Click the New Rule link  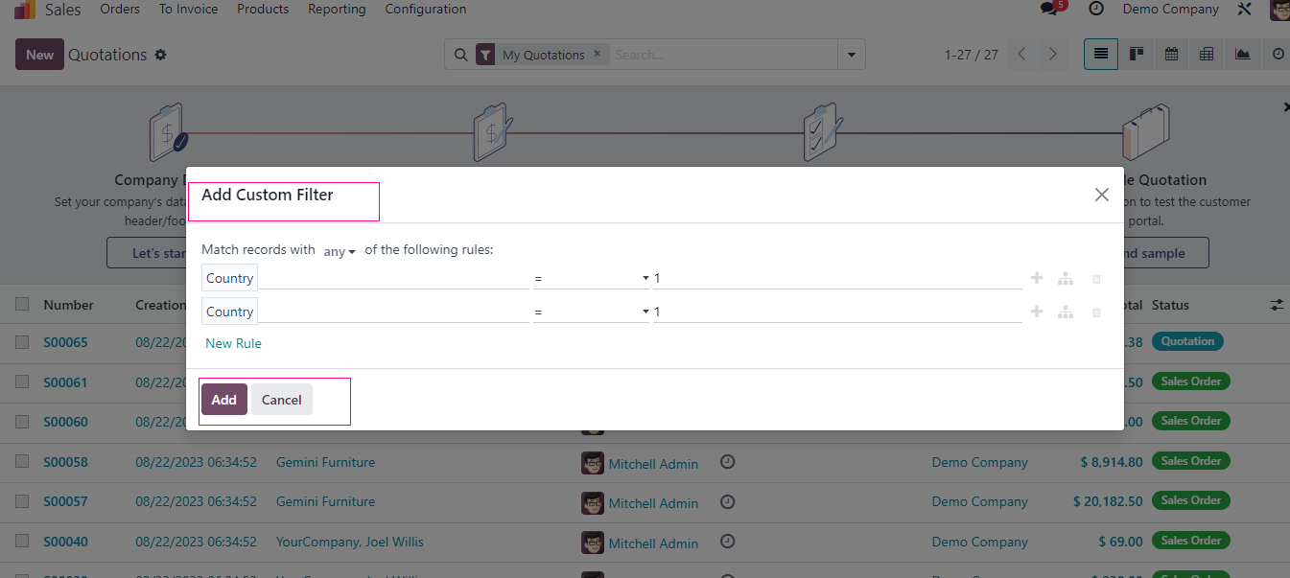[233, 343]
